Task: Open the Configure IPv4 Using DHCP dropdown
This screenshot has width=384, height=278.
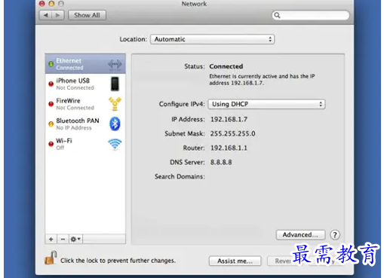Action: 266,104
